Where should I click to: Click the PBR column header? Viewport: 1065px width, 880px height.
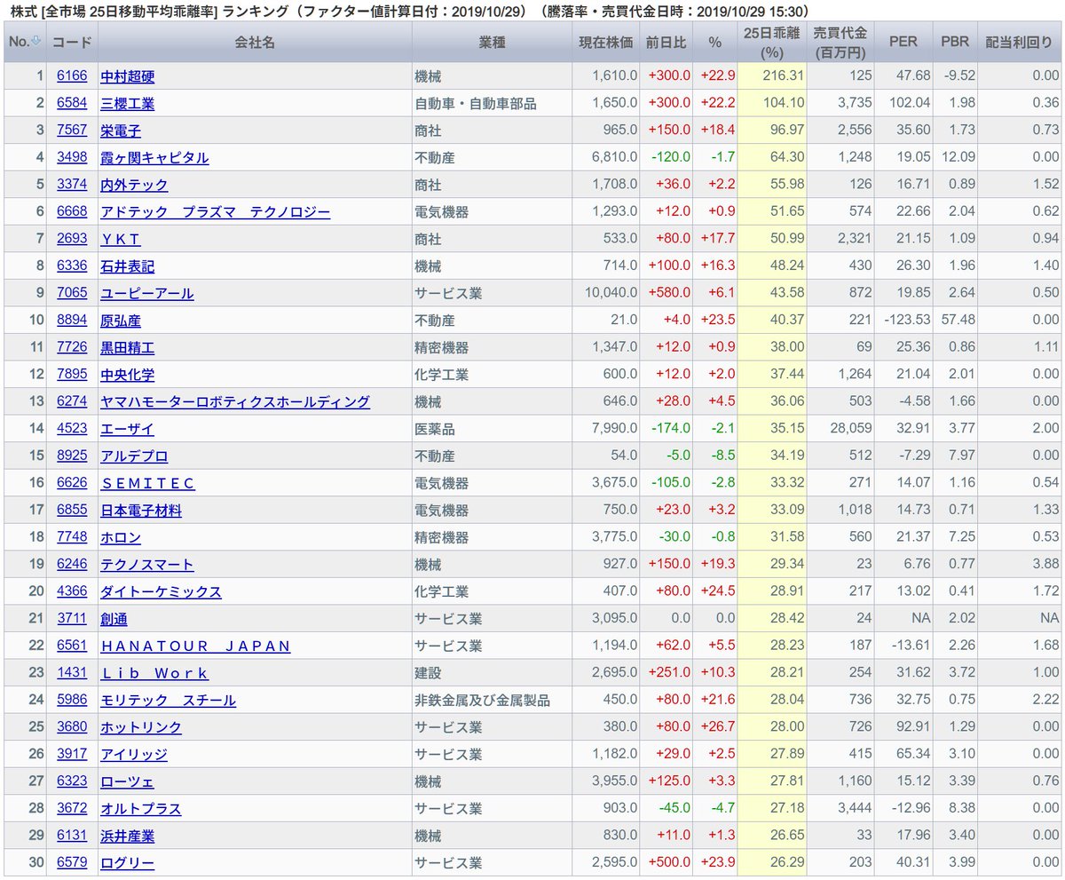[956, 42]
